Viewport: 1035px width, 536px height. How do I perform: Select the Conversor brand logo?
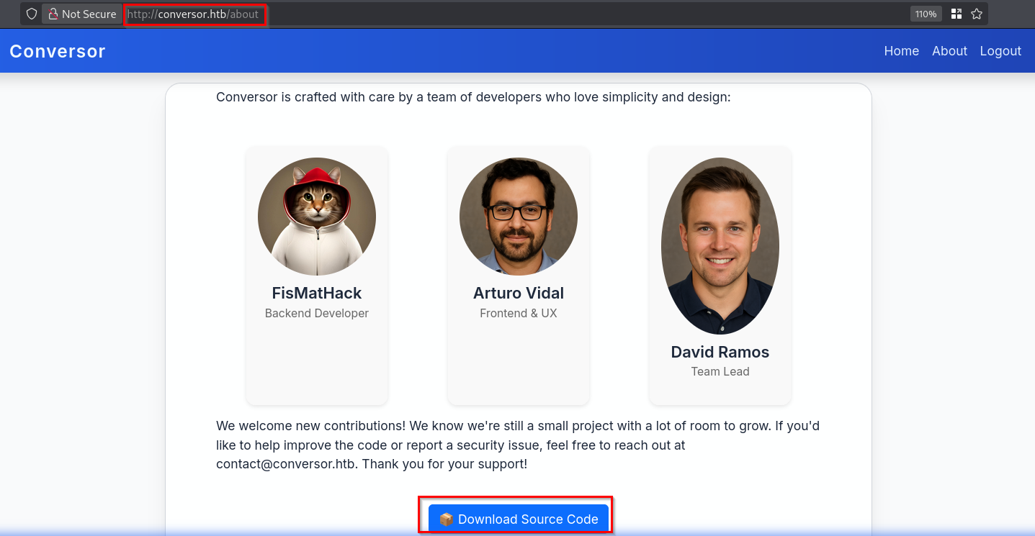coord(57,50)
